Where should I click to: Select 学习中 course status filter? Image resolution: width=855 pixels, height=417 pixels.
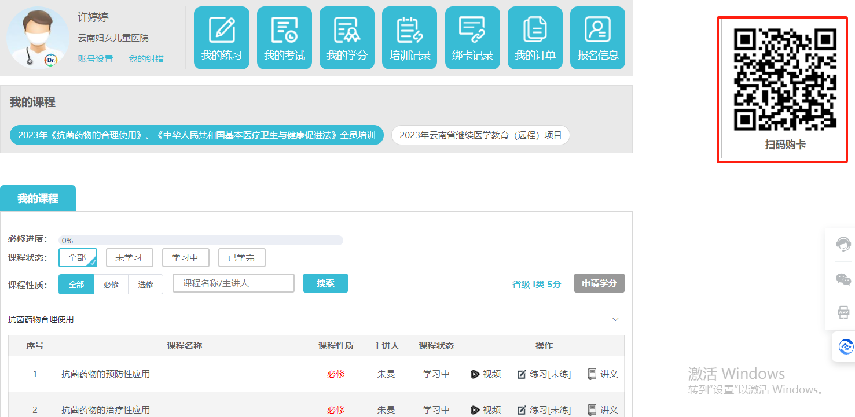tap(185, 258)
